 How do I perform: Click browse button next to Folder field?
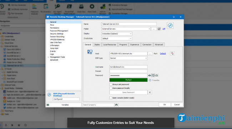153,29
